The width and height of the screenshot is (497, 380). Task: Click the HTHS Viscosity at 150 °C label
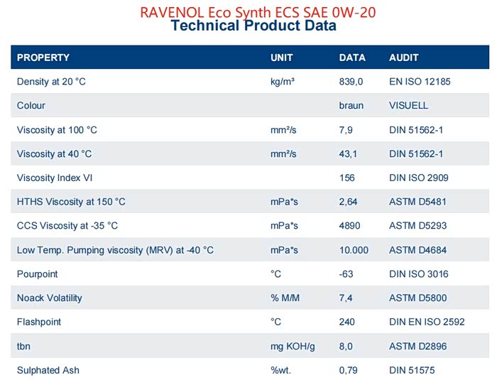71,202
